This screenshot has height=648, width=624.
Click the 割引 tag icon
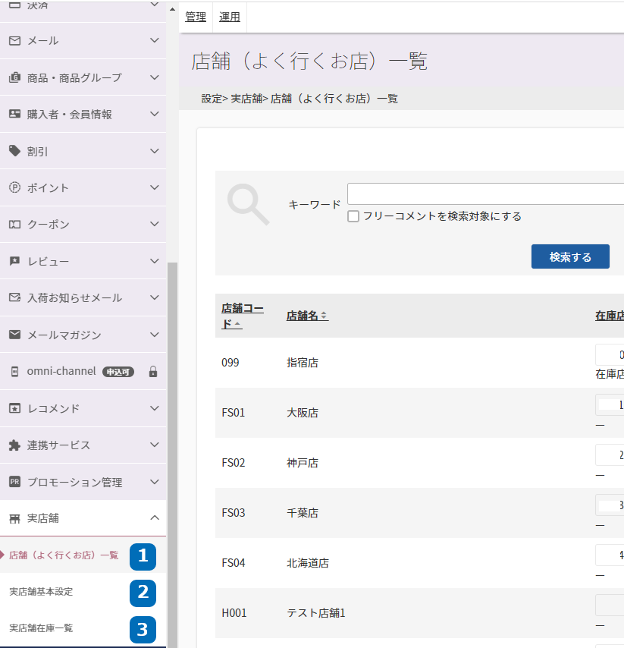[14, 151]
